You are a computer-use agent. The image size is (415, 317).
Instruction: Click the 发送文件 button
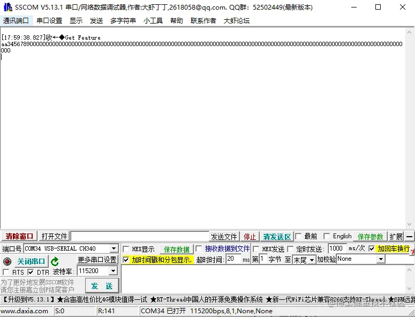pos(224,237)
